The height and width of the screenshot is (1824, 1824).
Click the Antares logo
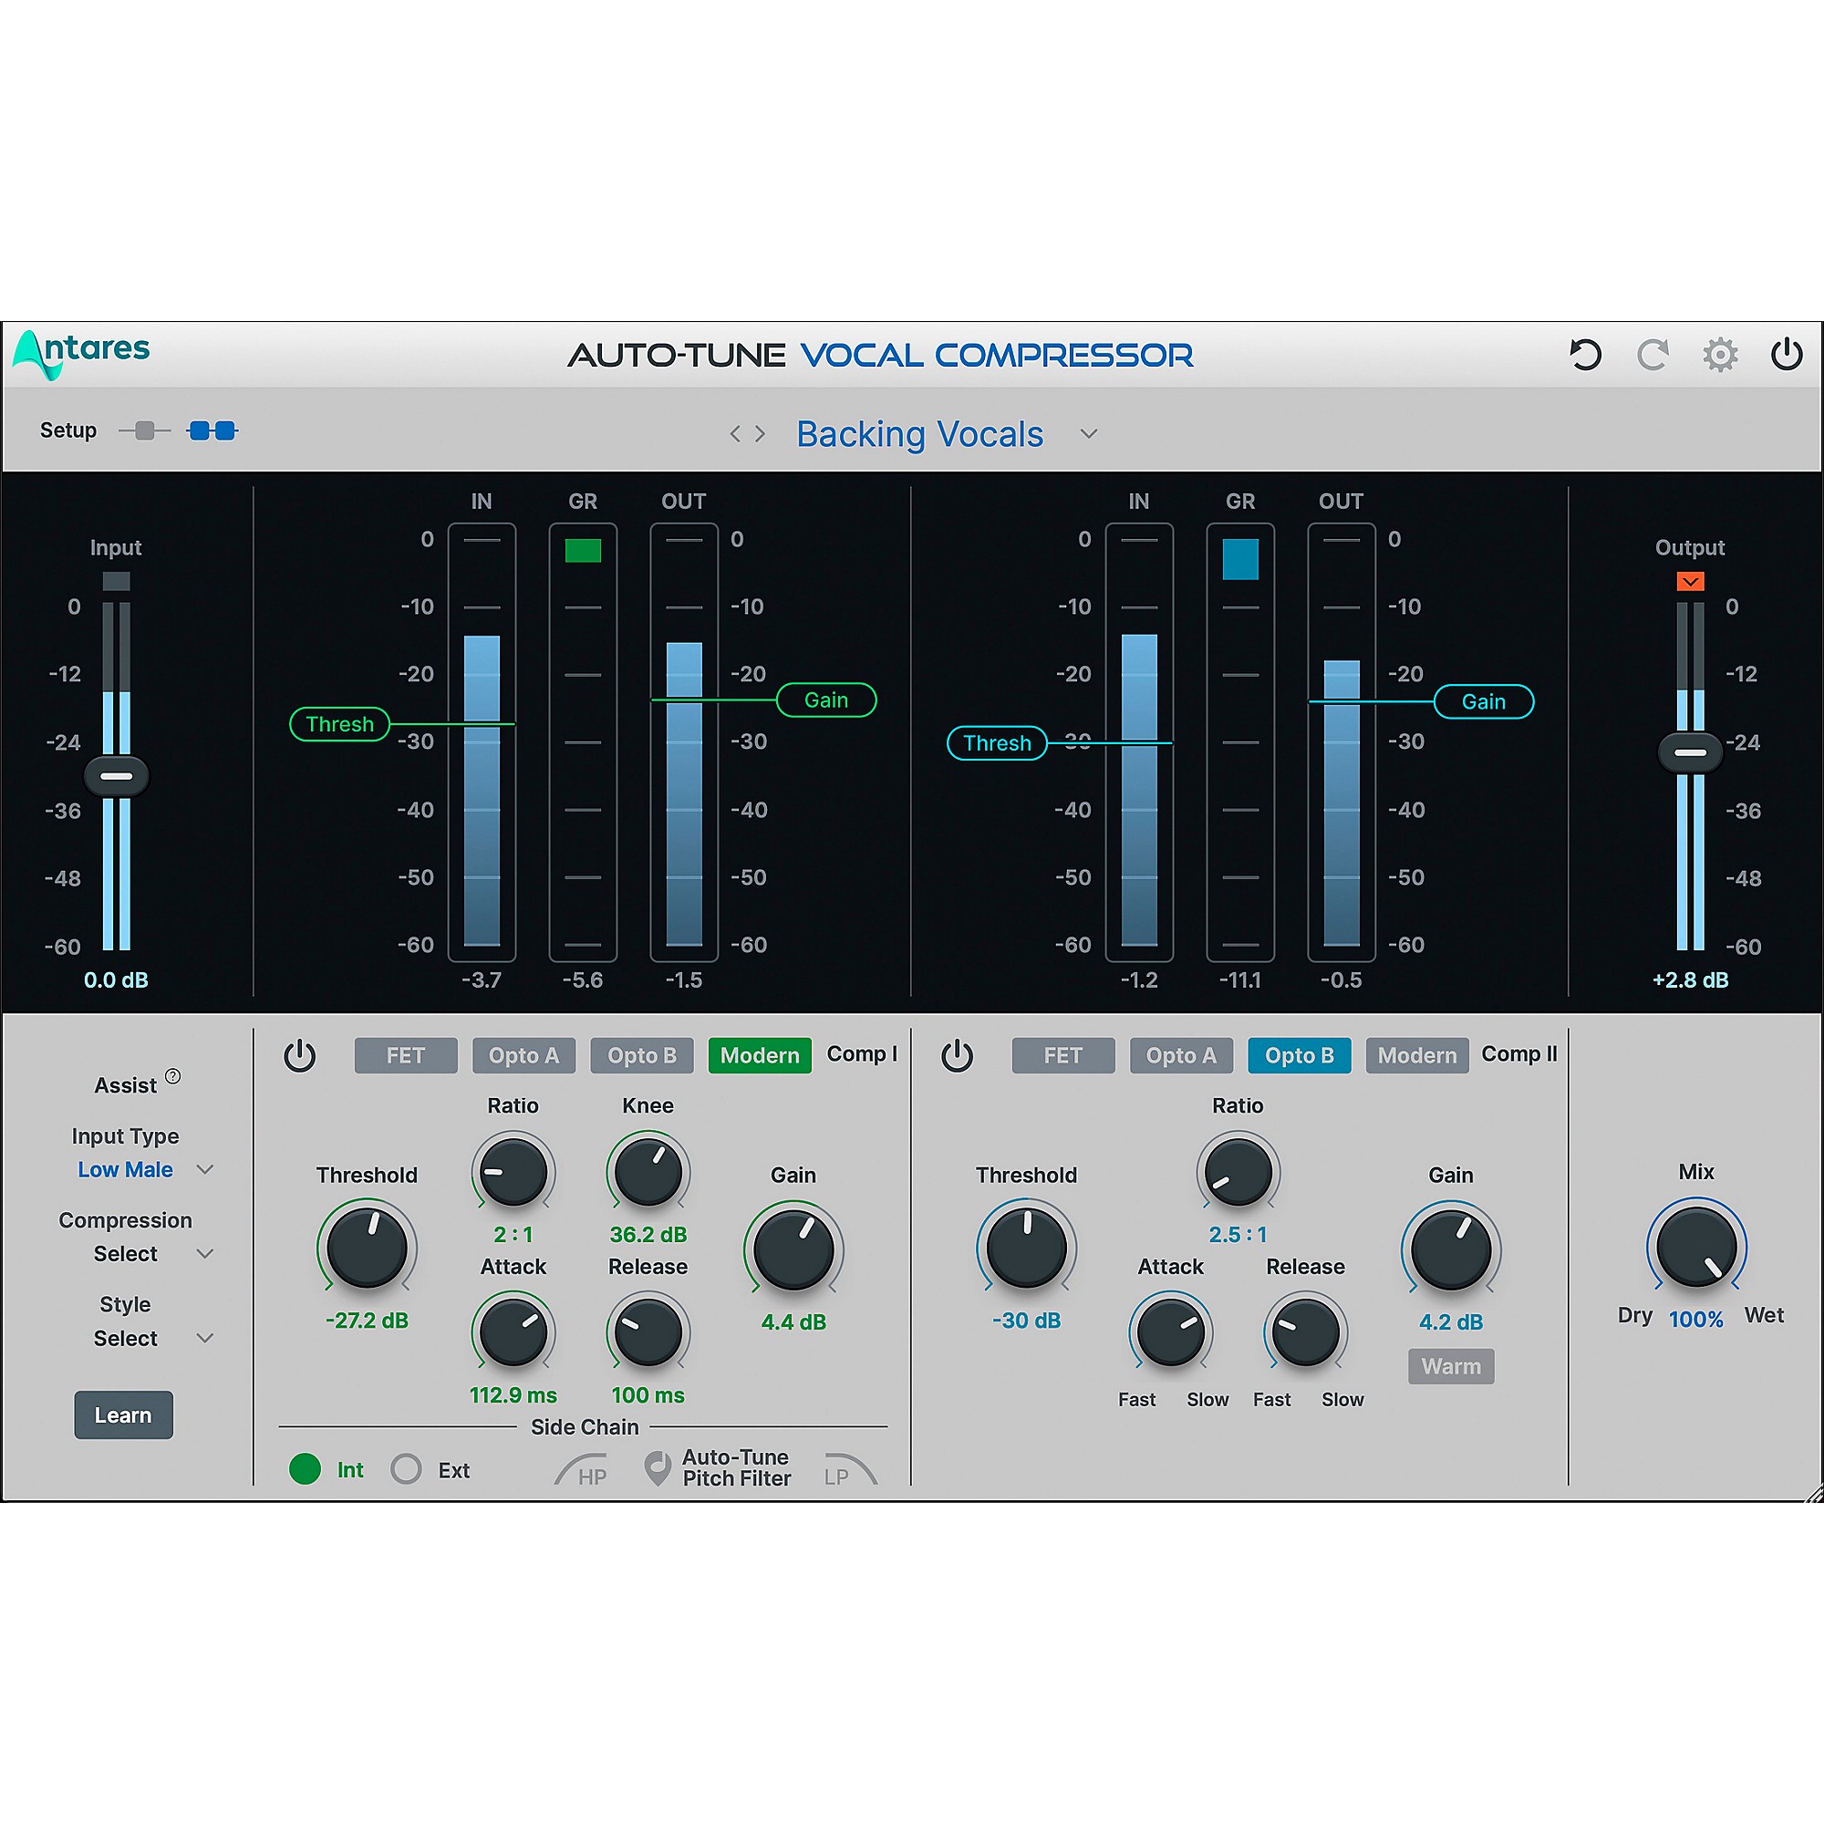pos(82,353)
